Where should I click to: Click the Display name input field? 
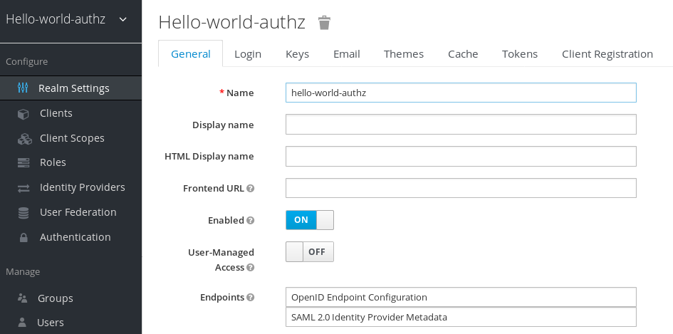(x=460, y=125)
